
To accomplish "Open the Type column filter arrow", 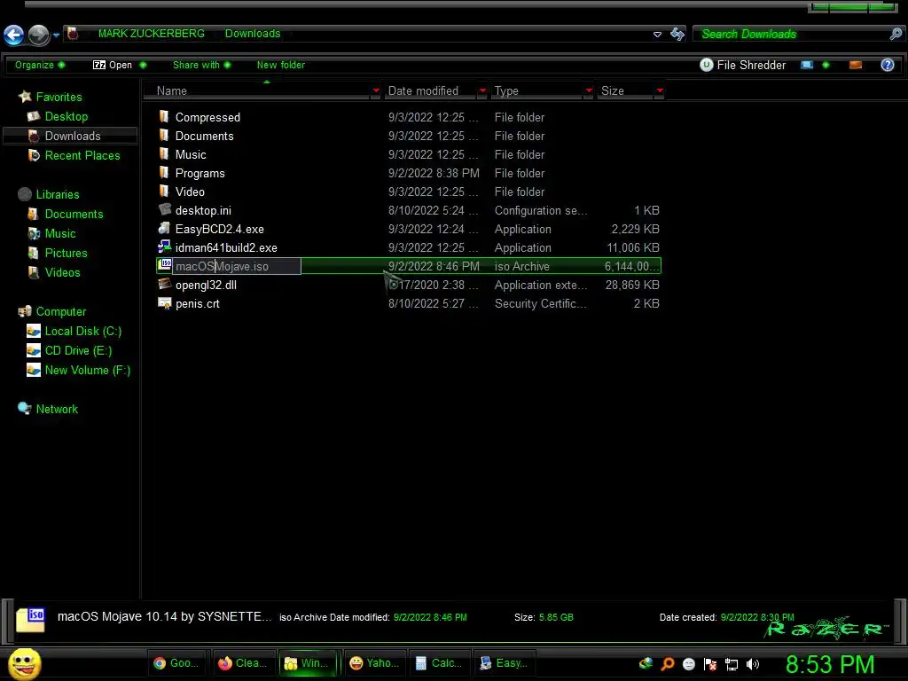I will coord(589,91).
